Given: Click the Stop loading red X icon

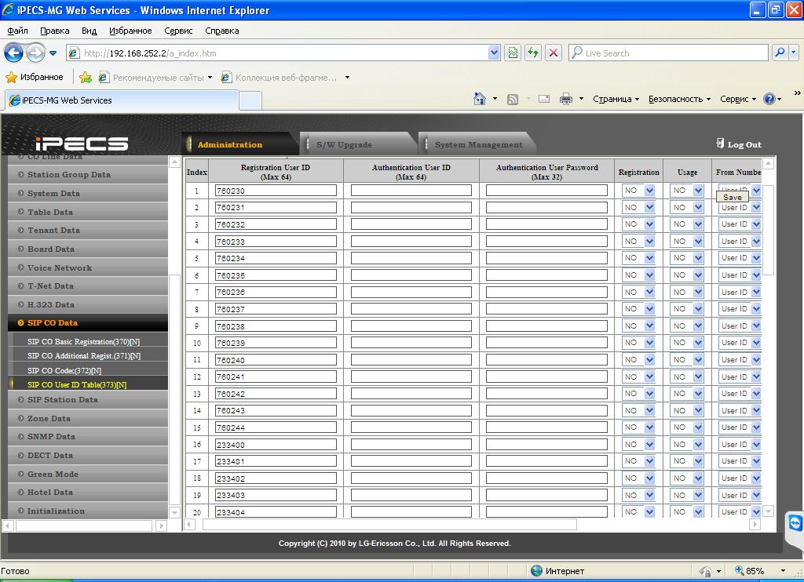Looking at the screenshot, I should pyautogui.click(x=554, y=53).
